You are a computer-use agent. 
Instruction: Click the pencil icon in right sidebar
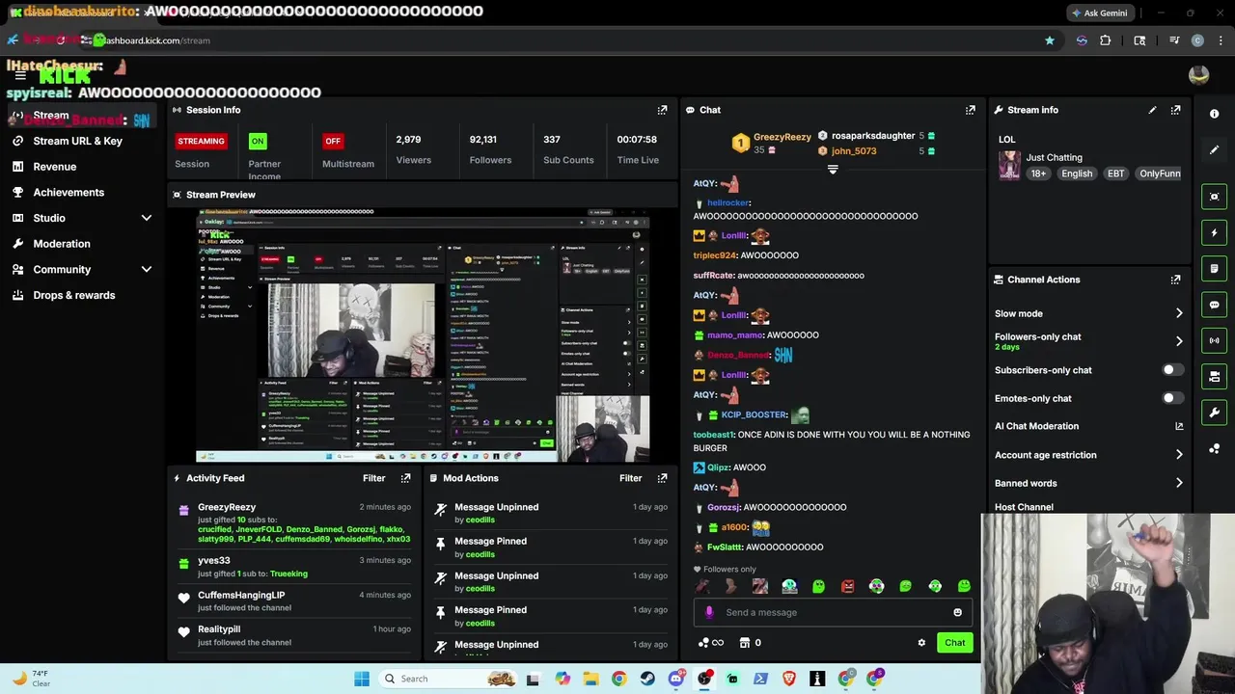(1214, 149)
